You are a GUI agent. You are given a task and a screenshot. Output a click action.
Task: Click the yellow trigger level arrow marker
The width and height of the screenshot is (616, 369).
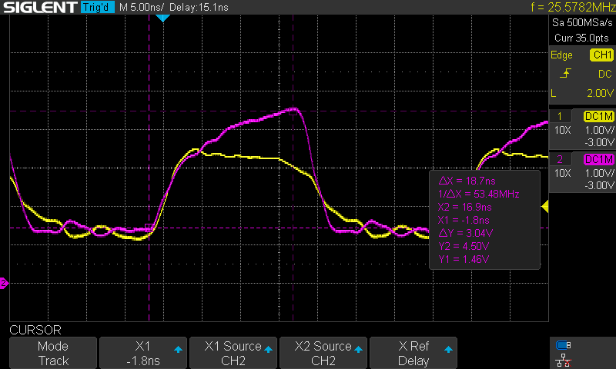[x=545, y=206]
